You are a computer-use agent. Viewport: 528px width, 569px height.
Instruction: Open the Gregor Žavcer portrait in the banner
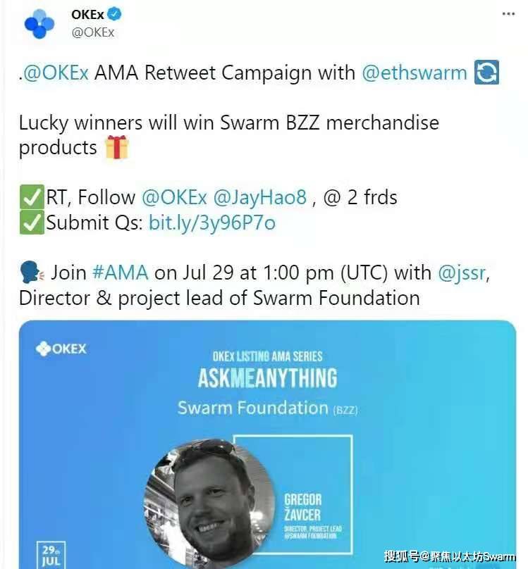210,502
